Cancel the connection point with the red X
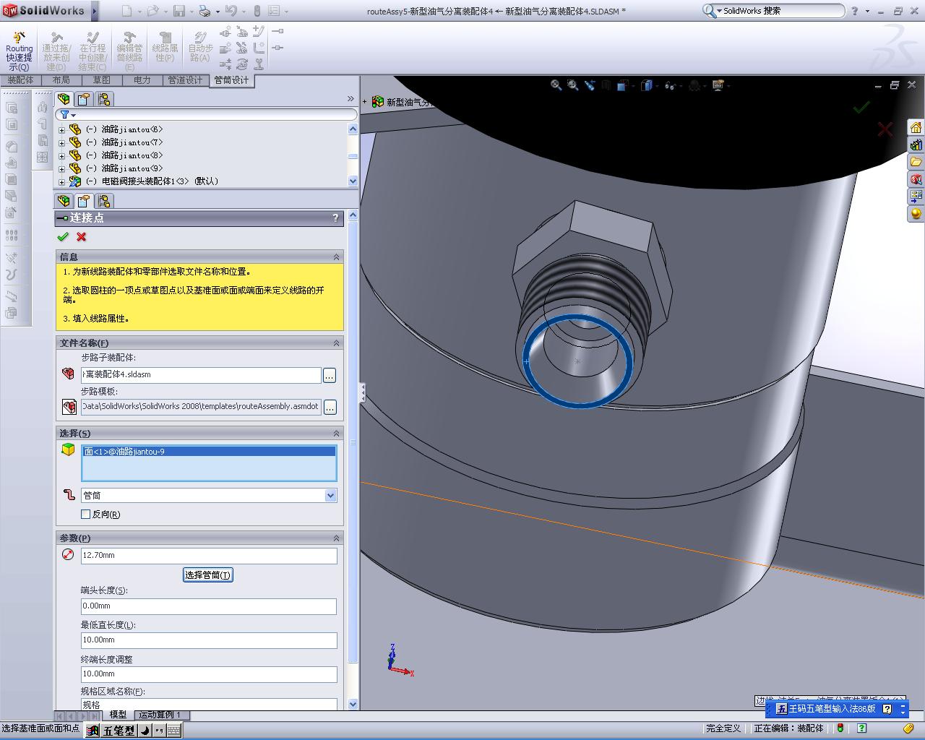The height and width of the screenshot is (740, 925). click(x=81, y=237)
